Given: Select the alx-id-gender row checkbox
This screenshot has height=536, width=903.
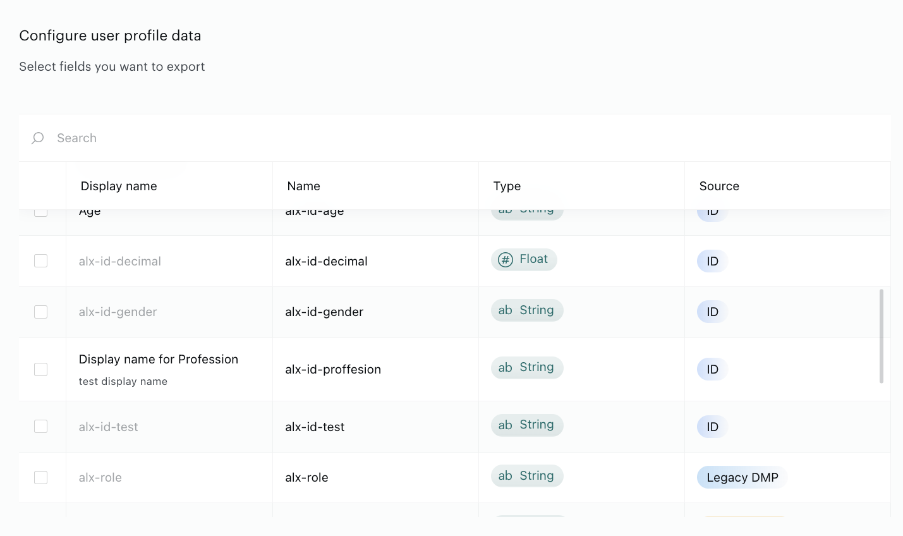Looking at the screenshot, I should (x=40, y=312).
